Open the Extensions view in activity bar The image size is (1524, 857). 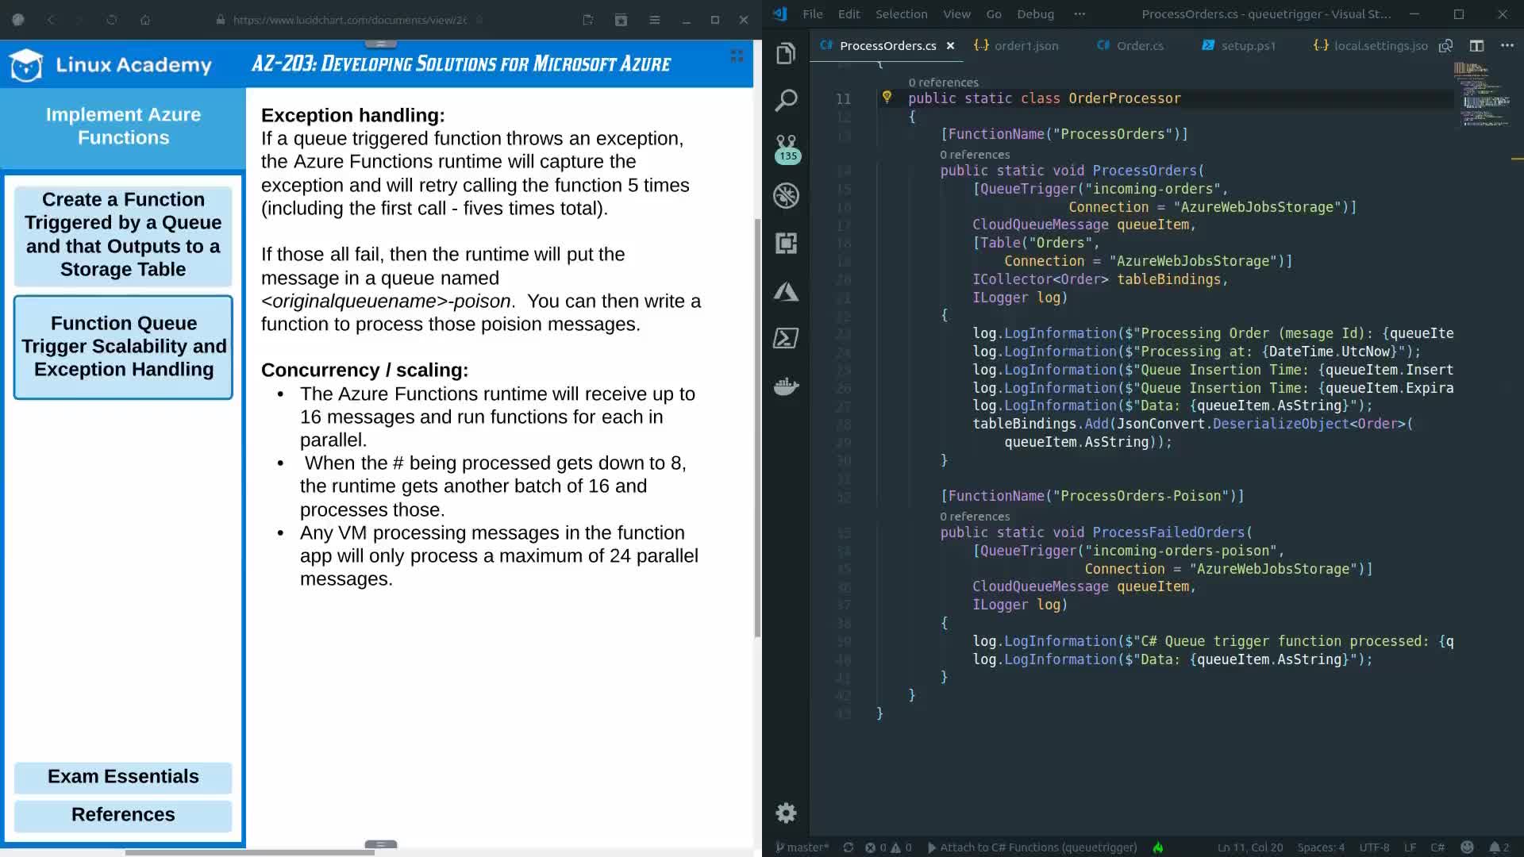(786, 243)
